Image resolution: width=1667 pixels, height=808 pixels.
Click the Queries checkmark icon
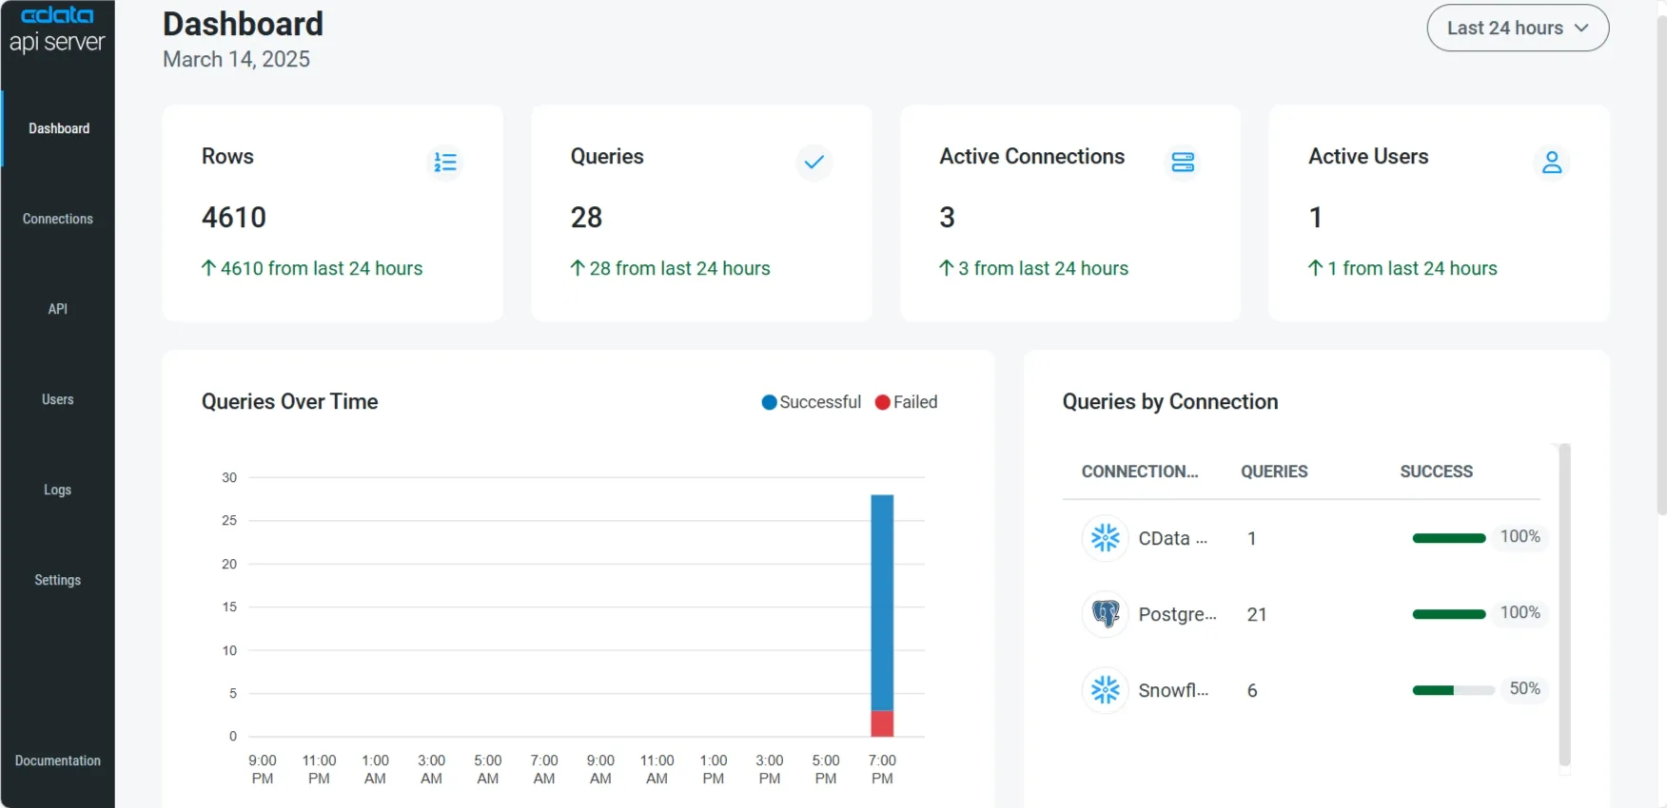814,163
